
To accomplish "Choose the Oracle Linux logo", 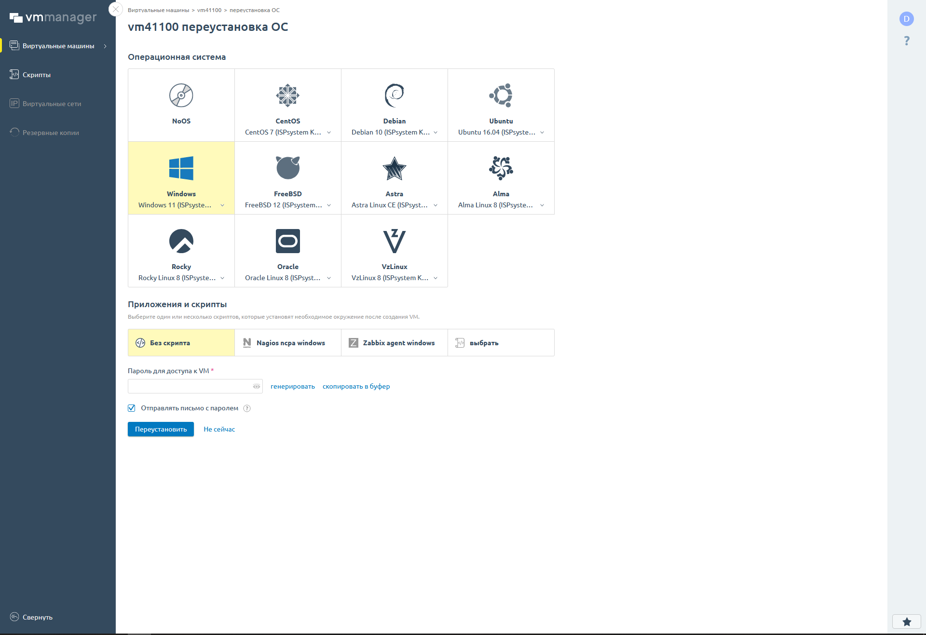I will click(x=288, y=241).
